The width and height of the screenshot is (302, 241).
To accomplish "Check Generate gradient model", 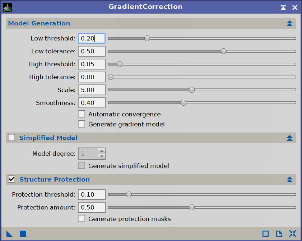I will click(82, 124).
